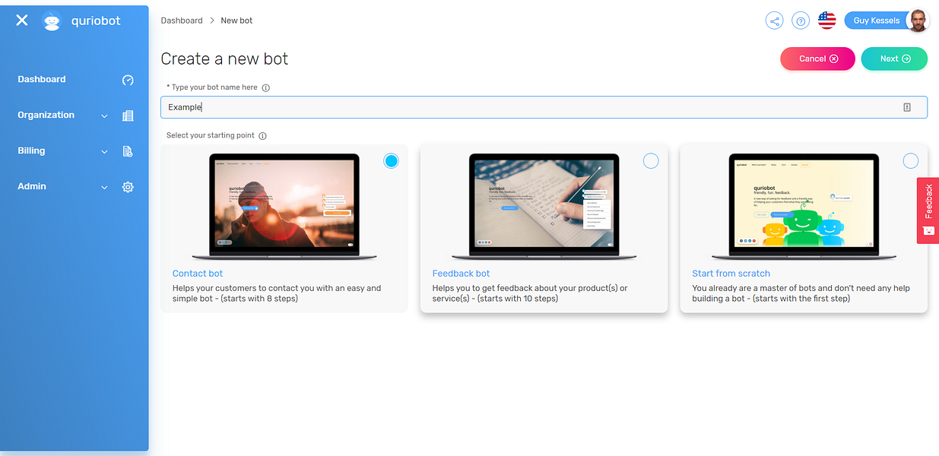Click the New bot breadcrumb

[x=236, y=21]
